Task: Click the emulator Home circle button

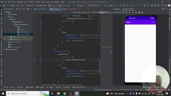Action: (133, 13)
